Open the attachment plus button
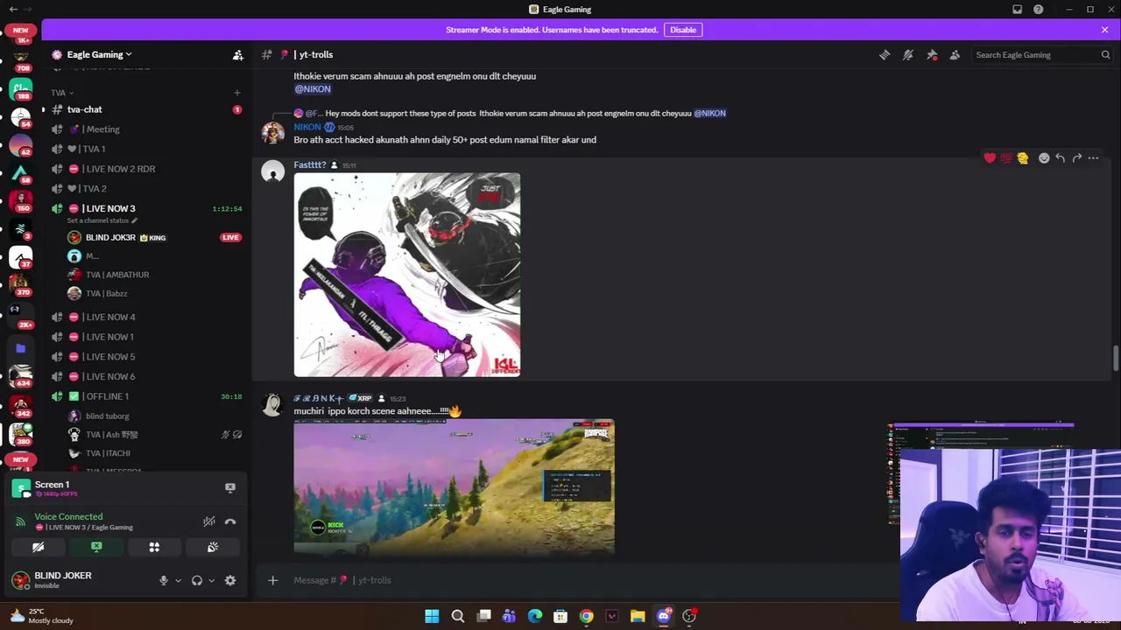The width and height of the screenshot is (1121, 630). [272, 580]
